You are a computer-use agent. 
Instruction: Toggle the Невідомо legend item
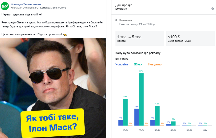click(x=155, y=64)
